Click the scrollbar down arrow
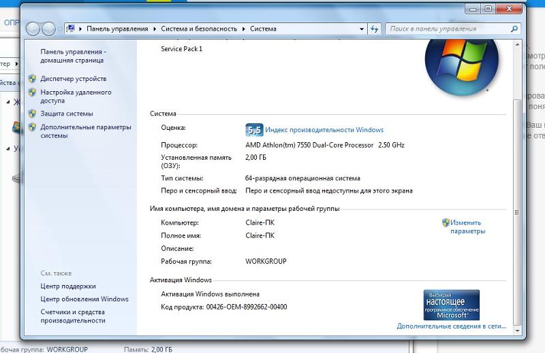This screenshot has height=353, width=545. click(517, 331)
